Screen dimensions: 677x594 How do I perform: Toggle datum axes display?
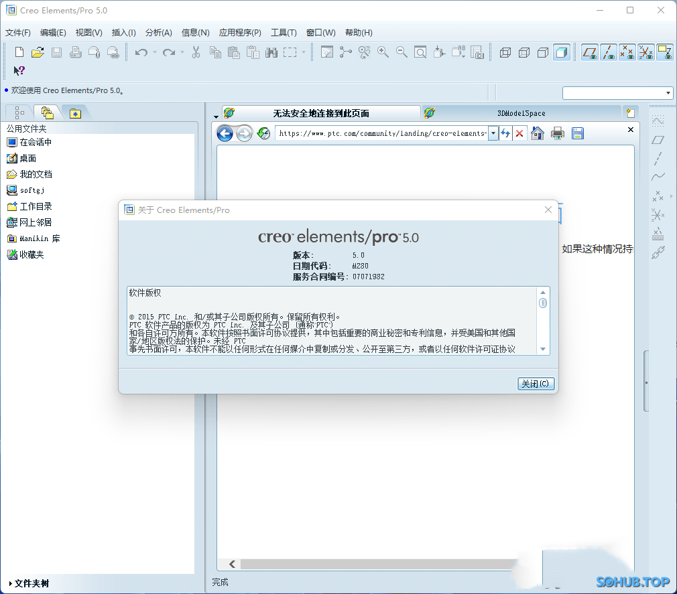(609, 52)
